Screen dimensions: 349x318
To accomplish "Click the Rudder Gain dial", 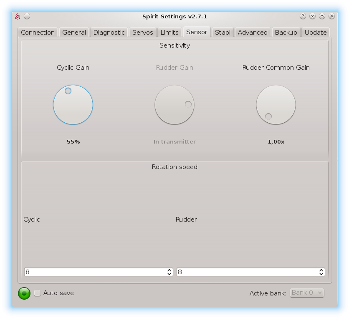I will tap(174, 105).
